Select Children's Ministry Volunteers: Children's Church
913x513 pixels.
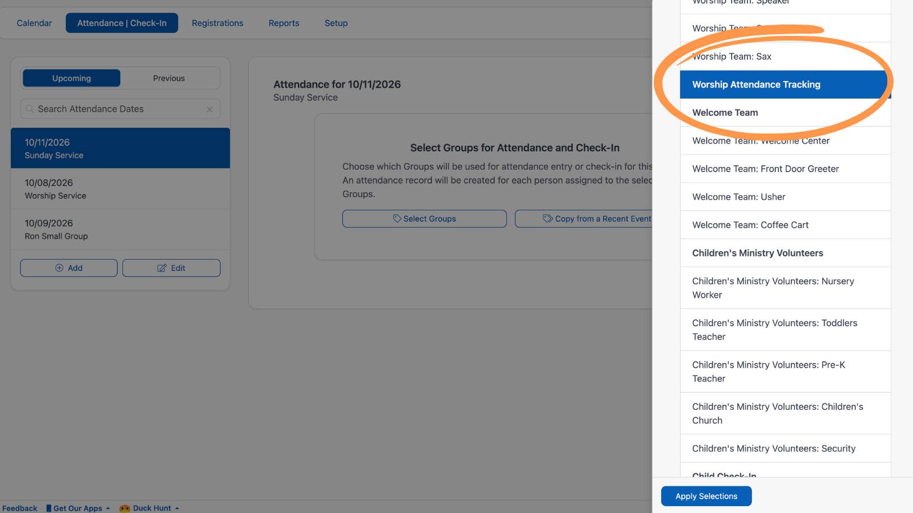pyautogui.click(x=785, y=413)
